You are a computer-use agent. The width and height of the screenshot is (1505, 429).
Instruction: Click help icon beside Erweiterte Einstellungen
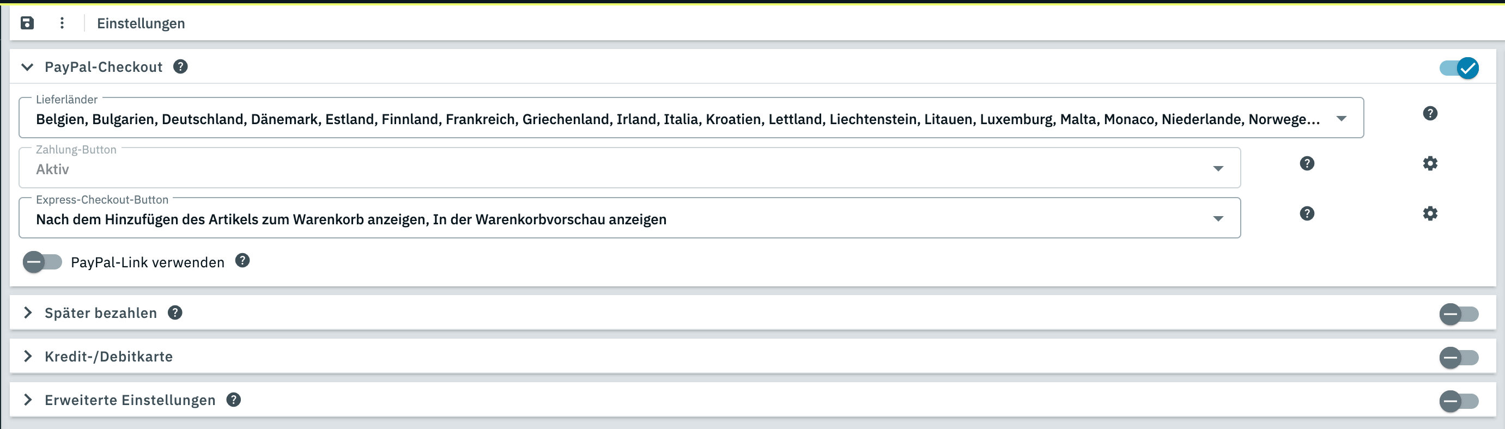(234, 400)
